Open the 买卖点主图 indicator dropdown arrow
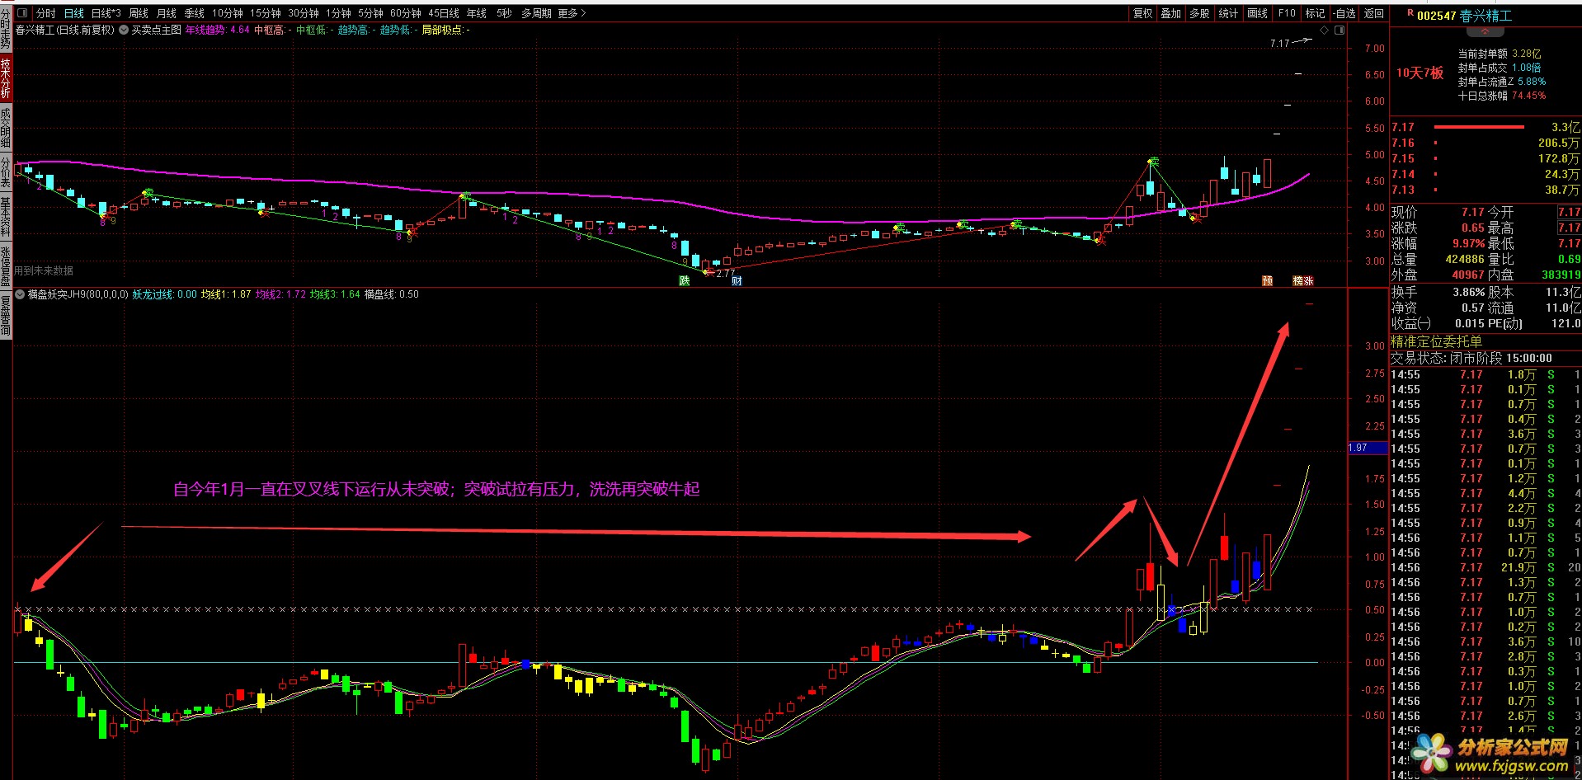The height and width of the screenshot is (780, 1582). point(124,30)
